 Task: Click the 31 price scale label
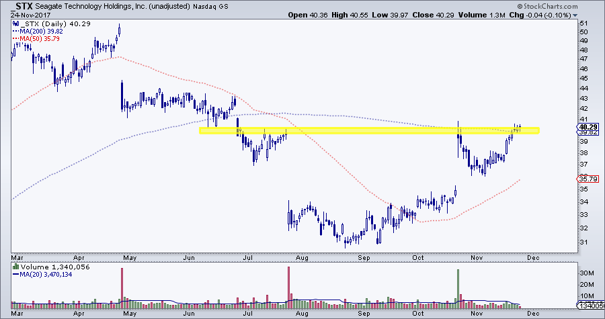(583, 242)
